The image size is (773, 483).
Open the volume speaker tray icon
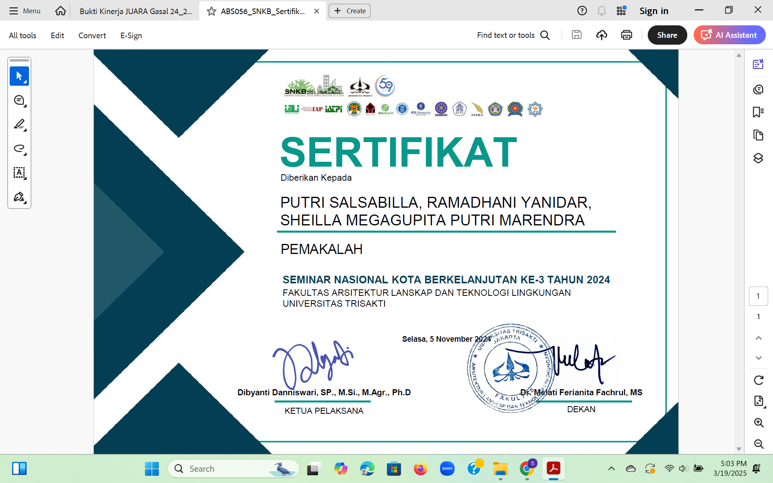tap(683, 469)
